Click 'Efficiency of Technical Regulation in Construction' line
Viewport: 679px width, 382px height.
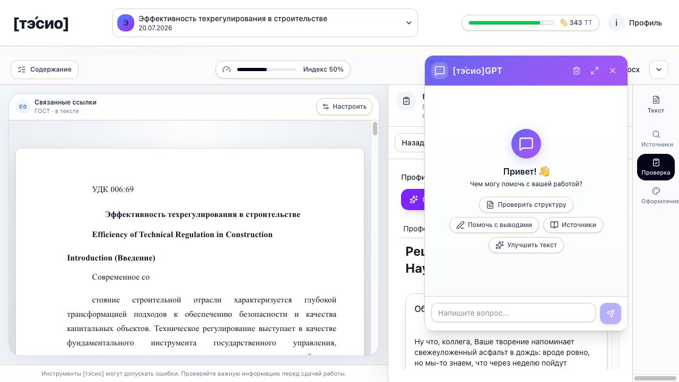(x=182, y=235)
